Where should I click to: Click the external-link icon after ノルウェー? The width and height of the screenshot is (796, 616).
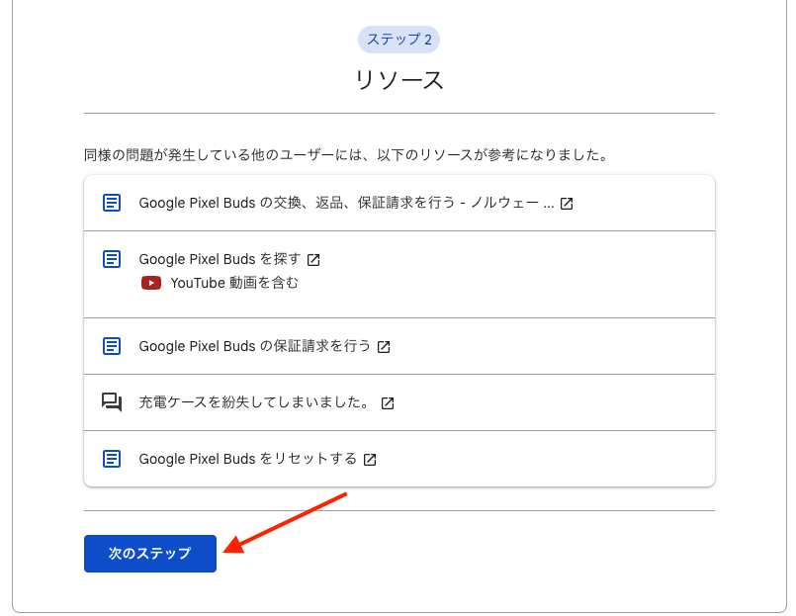click(x=567, y=204)
